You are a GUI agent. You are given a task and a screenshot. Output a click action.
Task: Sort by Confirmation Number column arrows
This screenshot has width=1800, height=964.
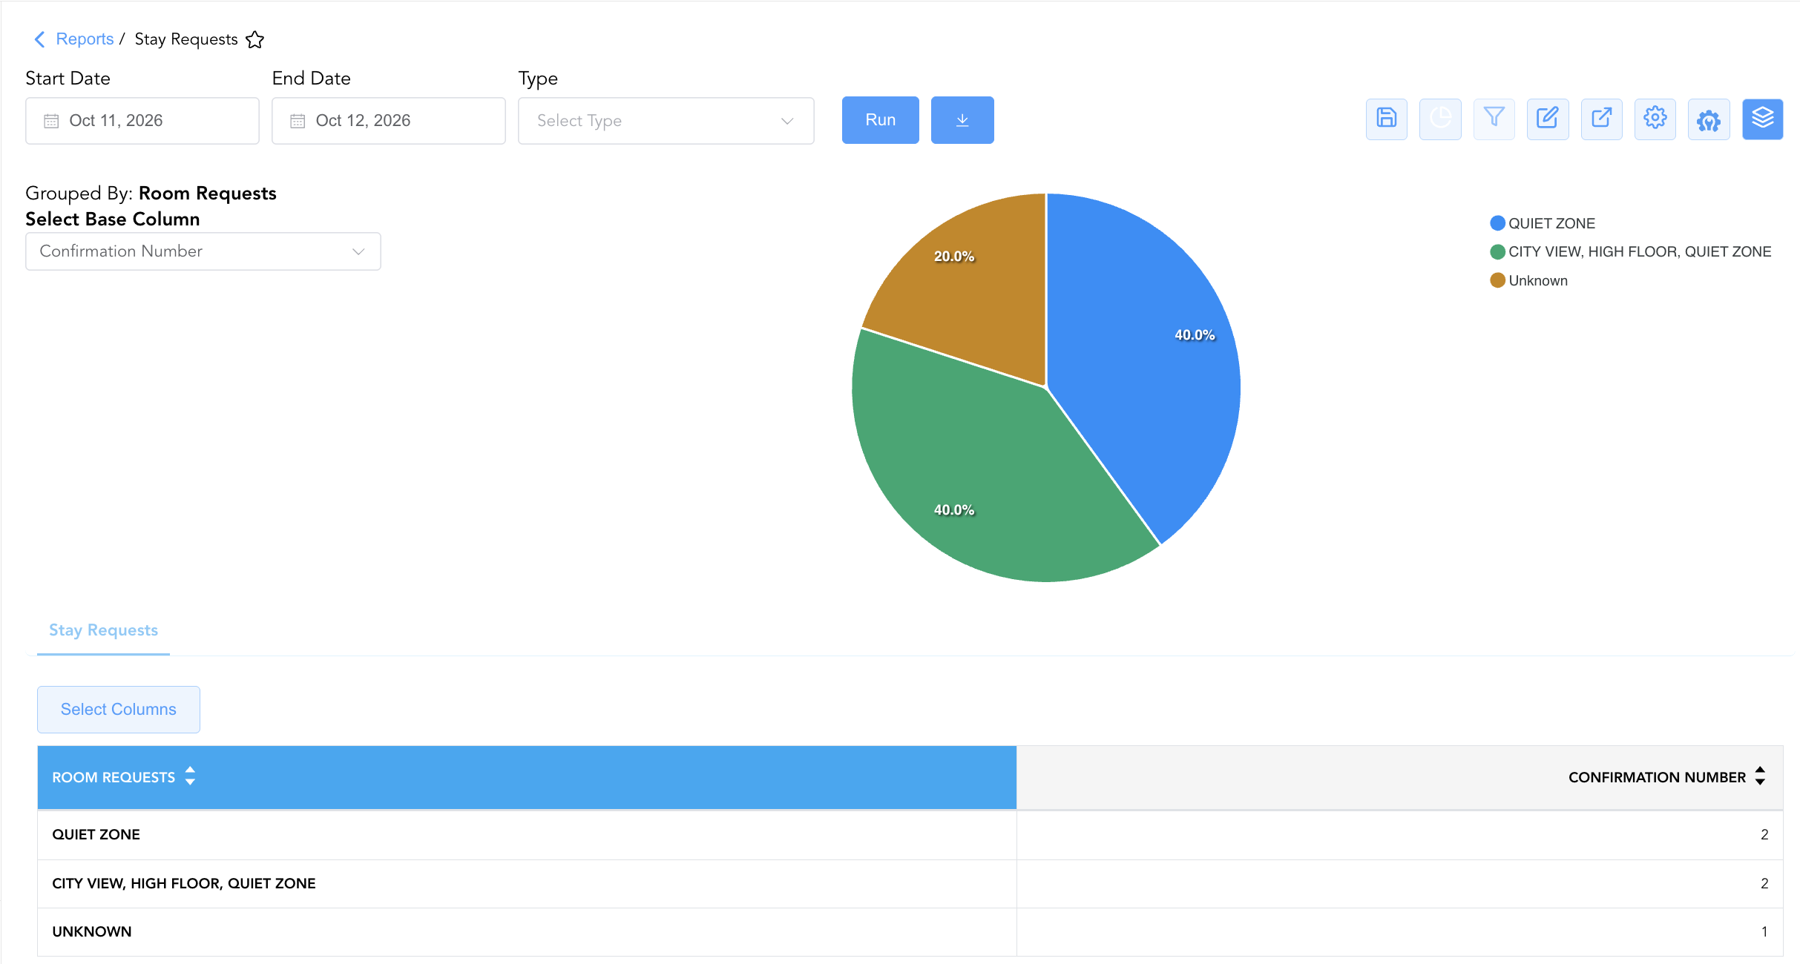[x=1760, y=776]
